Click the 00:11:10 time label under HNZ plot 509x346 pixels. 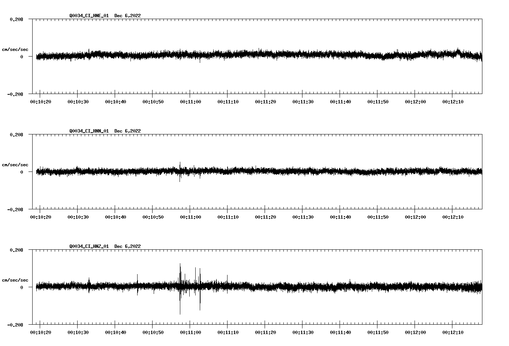[228, 333]
